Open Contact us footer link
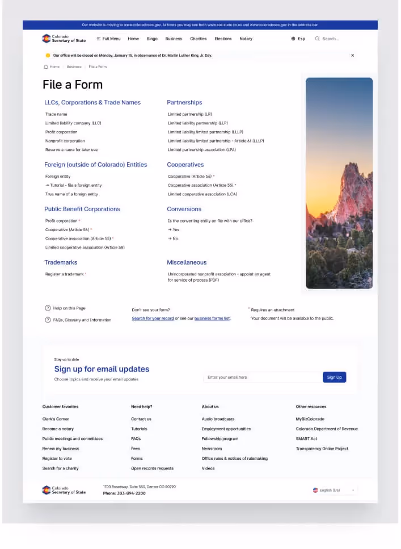Viewport: 401px width, 549px height. tap(141, 419)
